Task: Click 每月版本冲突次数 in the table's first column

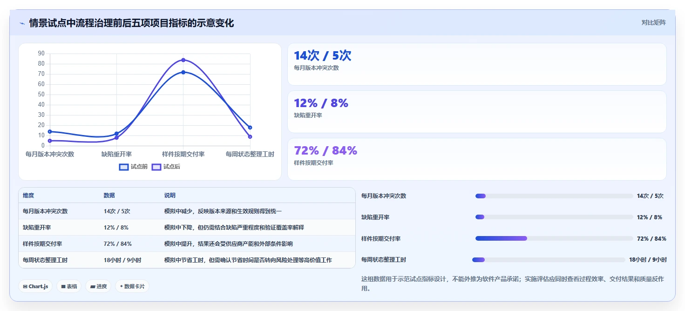Action: [45, 211]
